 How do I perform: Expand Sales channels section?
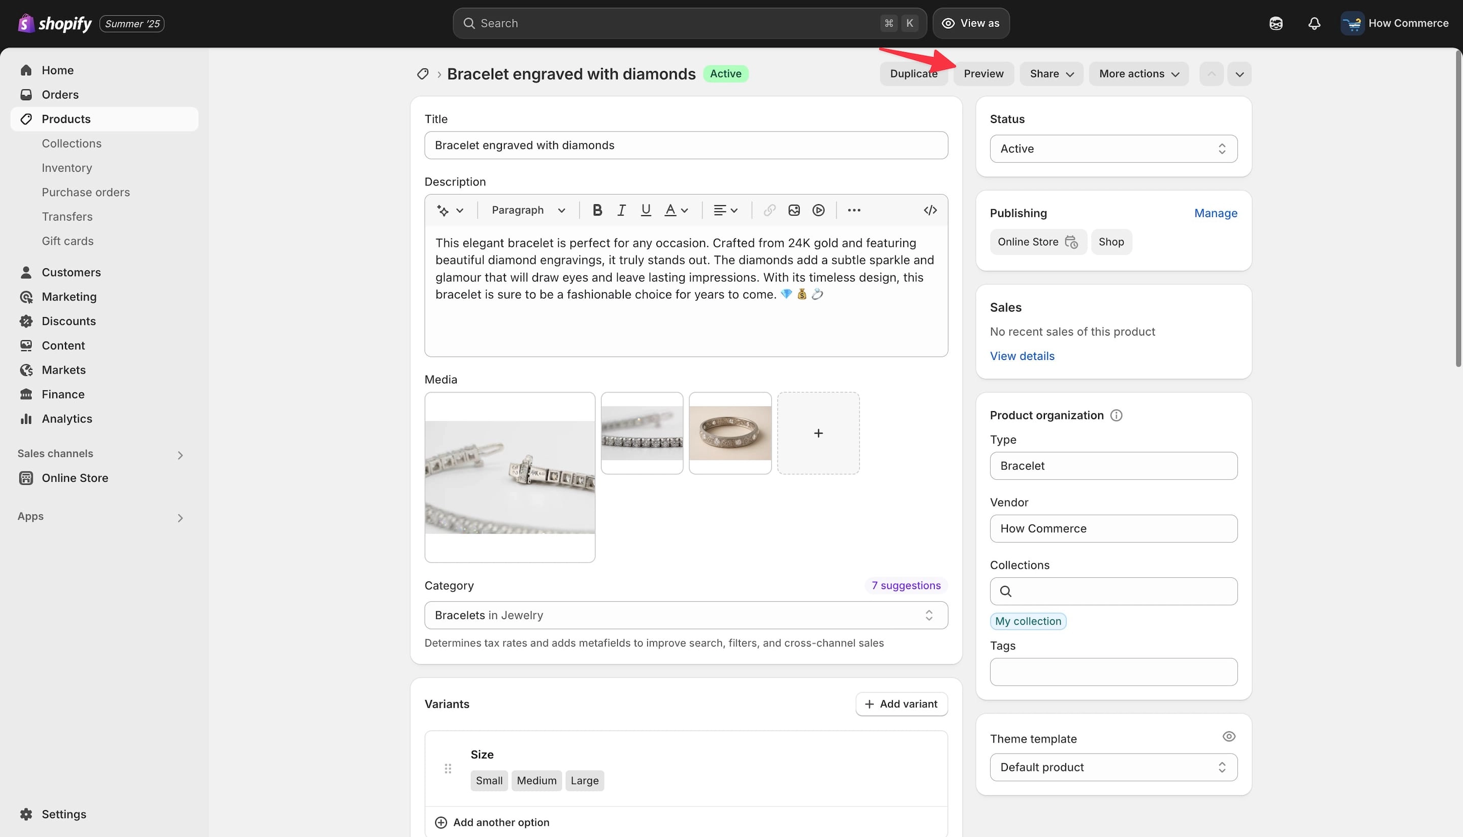tap(180, 455)
